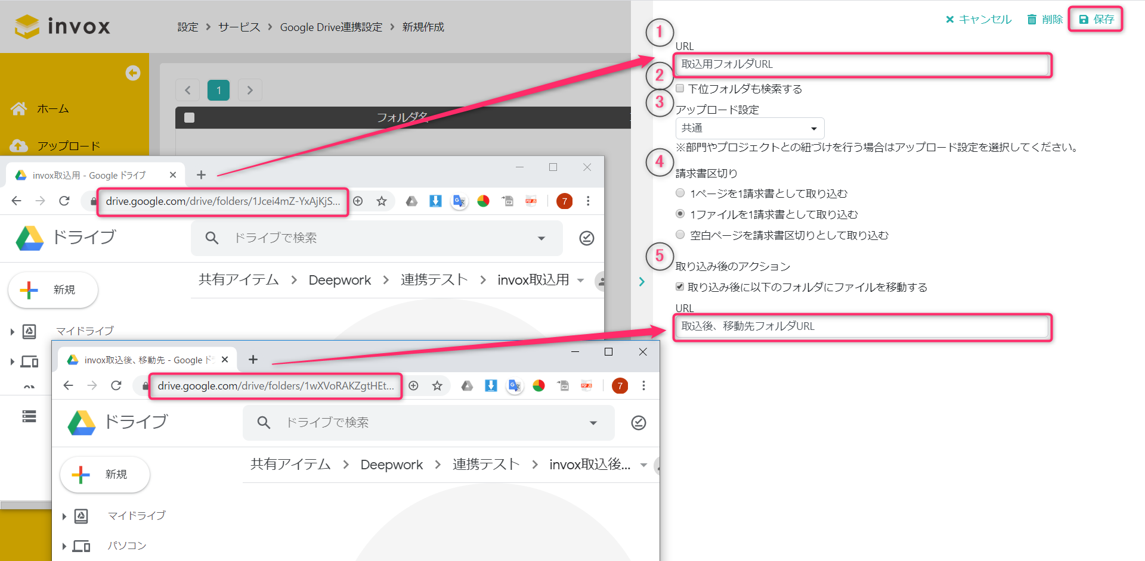The width and height of the screenshot is (1145, 561).
Task: Open search options dropdown in the invox取込用 window
Action: [541, 238]
